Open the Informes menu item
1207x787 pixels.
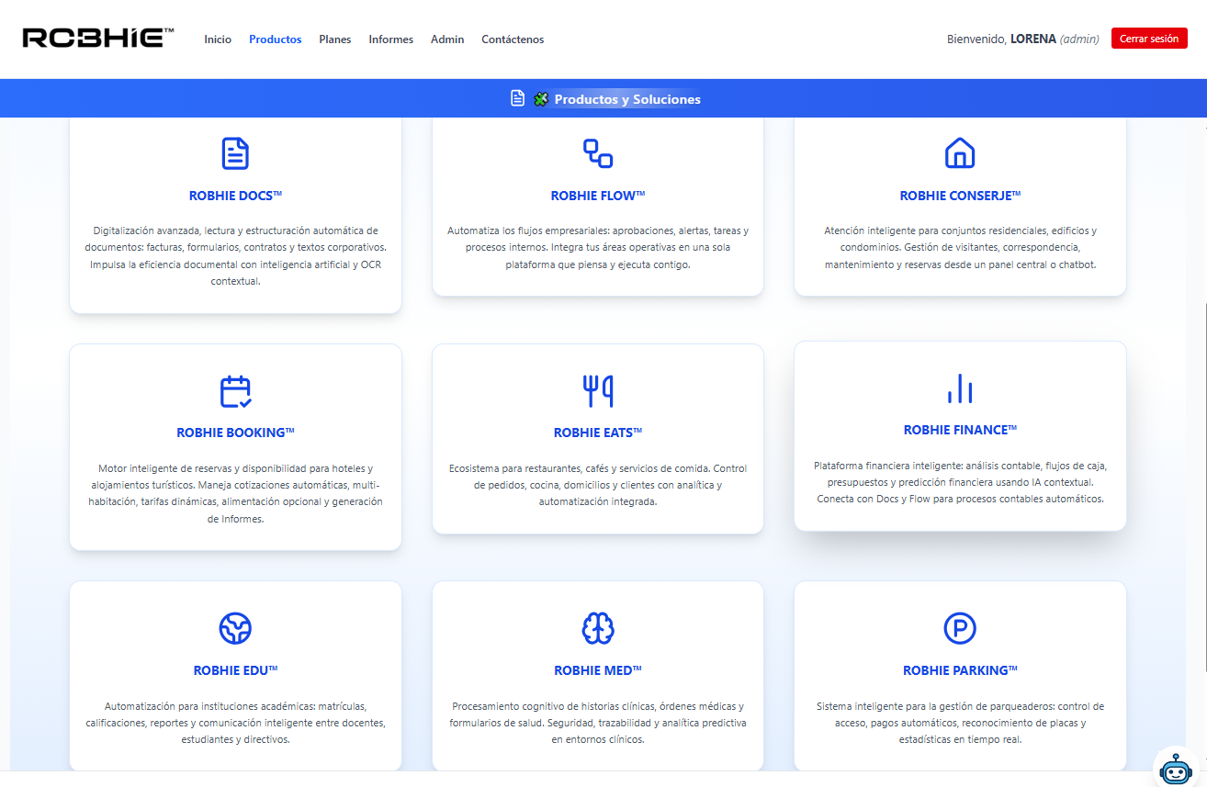point(391,39)
